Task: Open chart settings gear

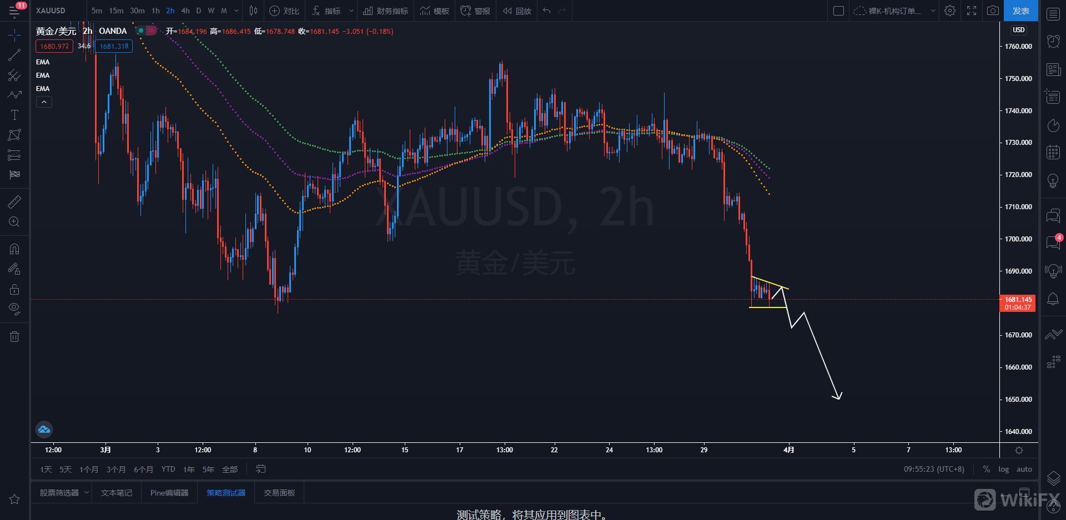Action: pos(950,11)
